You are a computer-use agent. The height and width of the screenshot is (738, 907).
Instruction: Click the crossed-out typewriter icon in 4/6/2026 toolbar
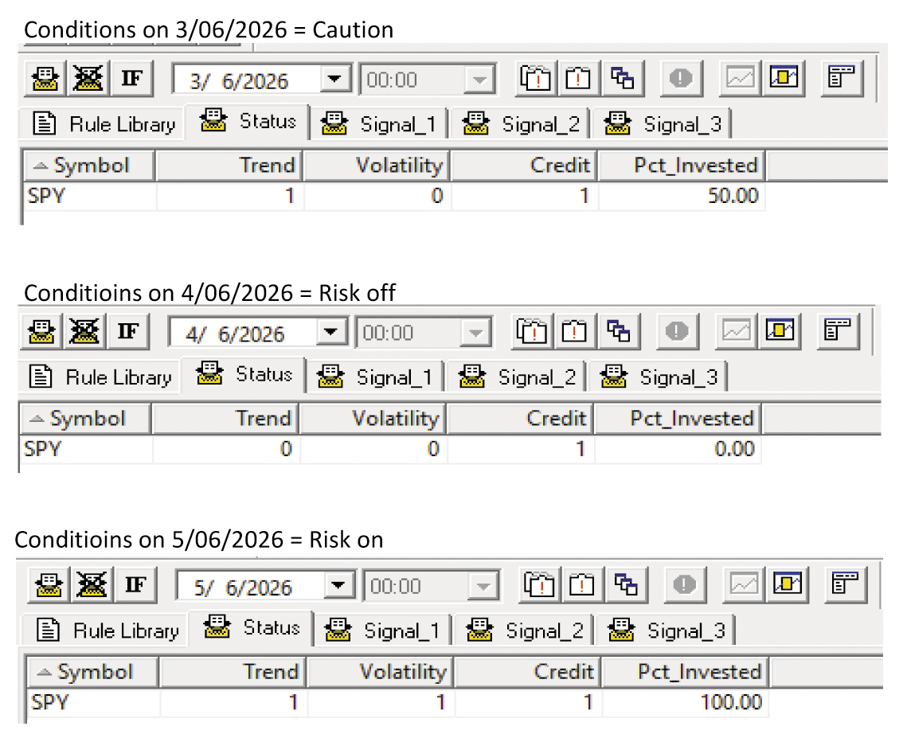click(x=84, y=332)
